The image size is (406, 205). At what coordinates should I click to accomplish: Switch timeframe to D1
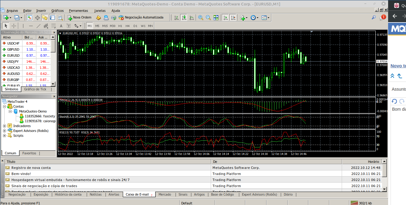point(135,26)
